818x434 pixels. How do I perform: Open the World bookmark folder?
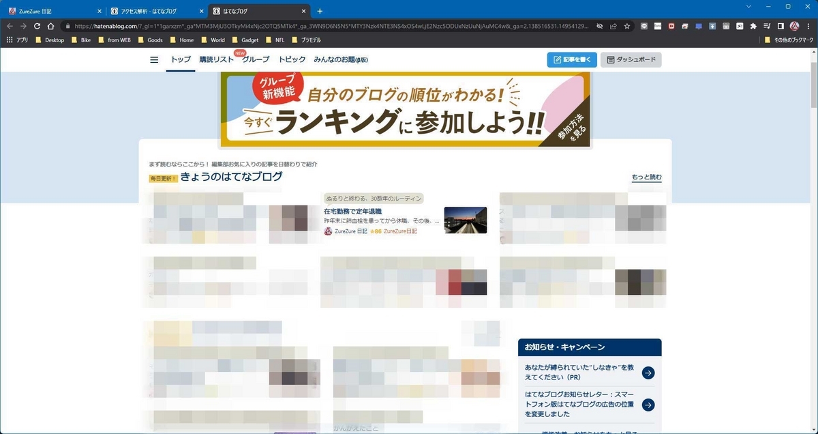pyautogui.click(x=213, y=40)
